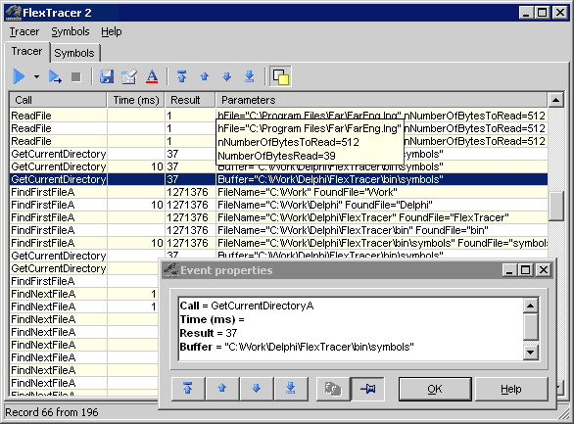Select FindFirstFileA row with FoundFile "Delphi"
The width and height of the screenshot is (574, 424).
coord(278,205)
